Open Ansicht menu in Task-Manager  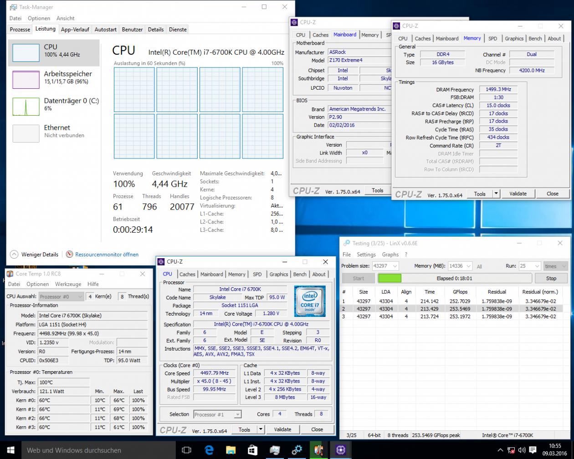[66, 18]
